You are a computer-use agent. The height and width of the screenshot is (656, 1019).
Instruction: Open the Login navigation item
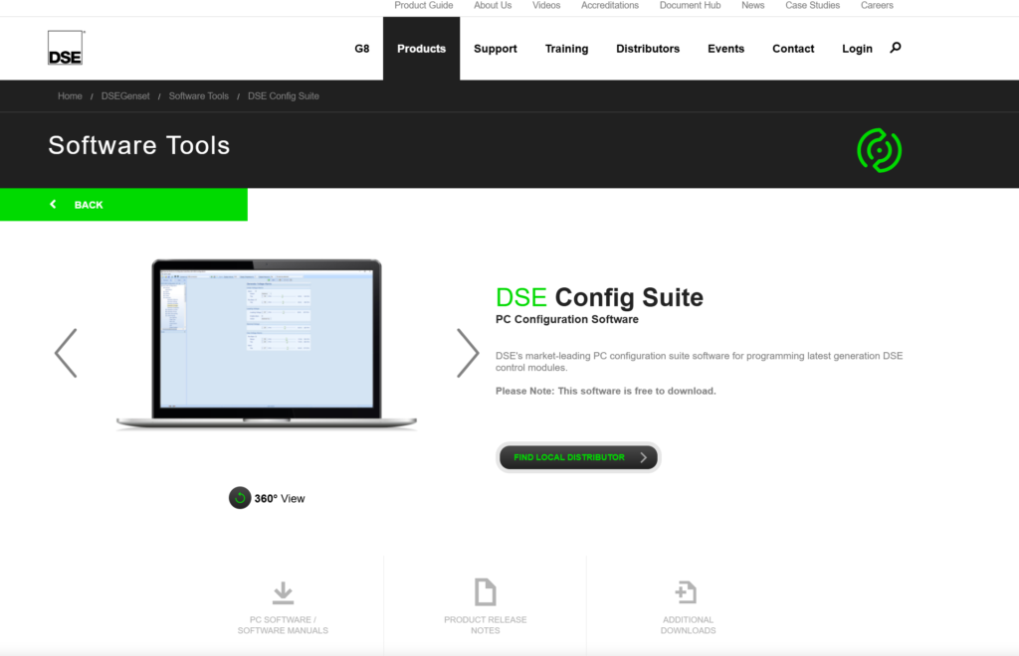(857, 49)
